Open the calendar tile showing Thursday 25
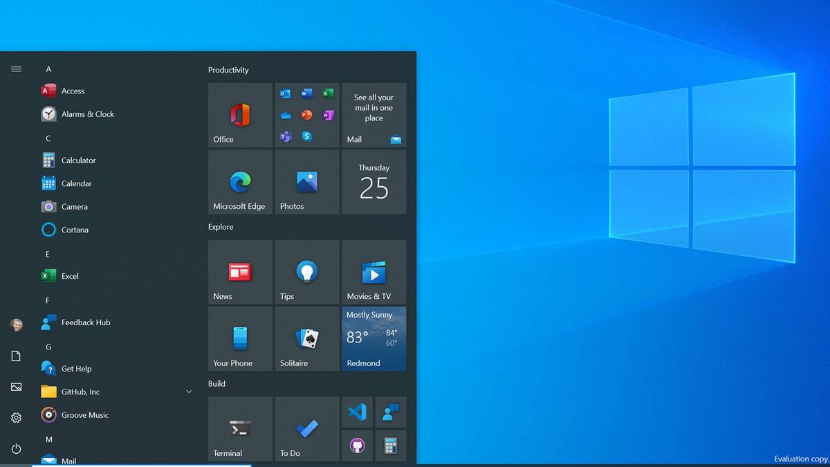 coord(374,182)
